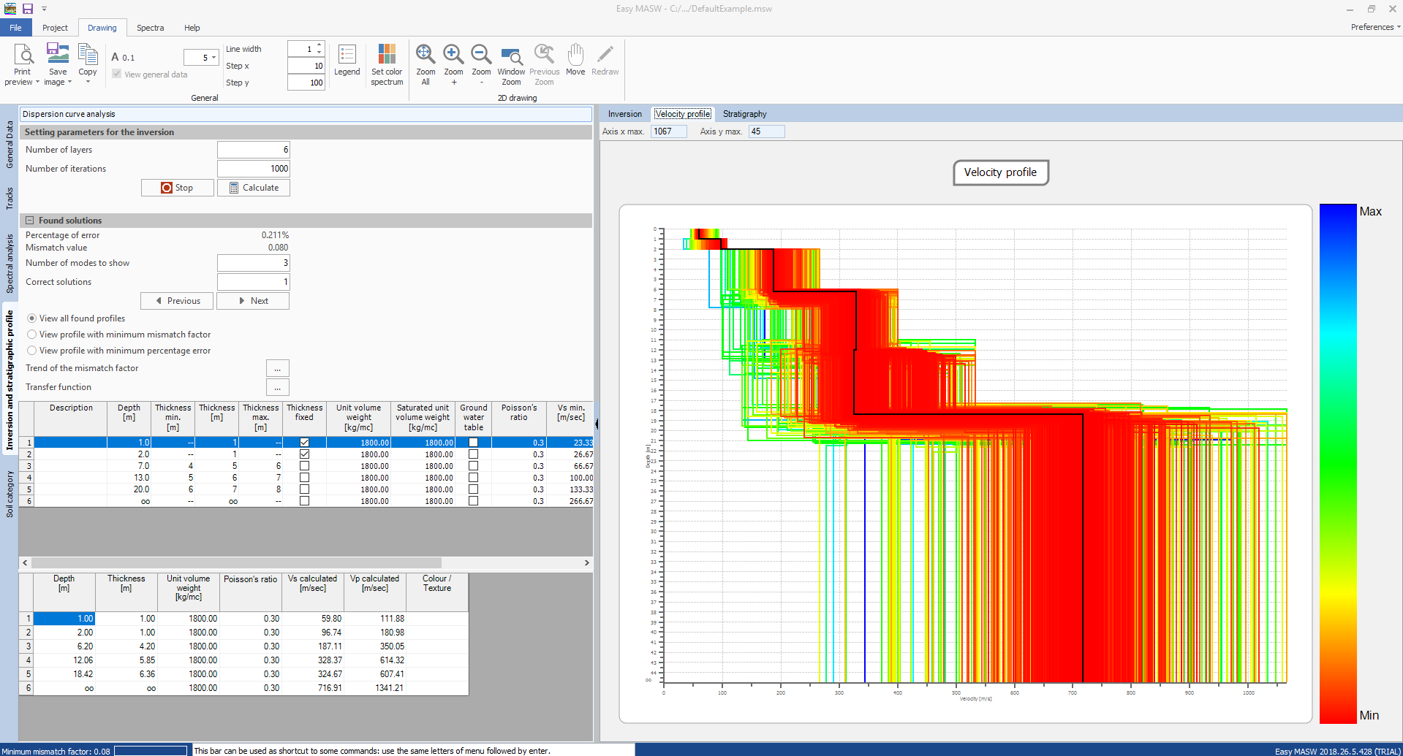1403x756 pixels.
Task: Go to Previous solution
Action: pyautogui.click(x=177, y=301)
